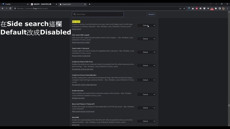Click the #side-search anchor link
This screenshot has height=129, width=230.
[77, 29]
